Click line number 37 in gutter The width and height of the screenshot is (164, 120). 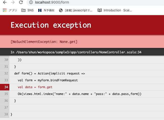tap(6, 108)
